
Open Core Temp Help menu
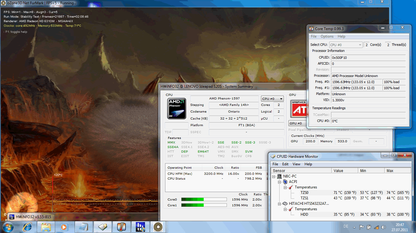(x=341, y=36)
